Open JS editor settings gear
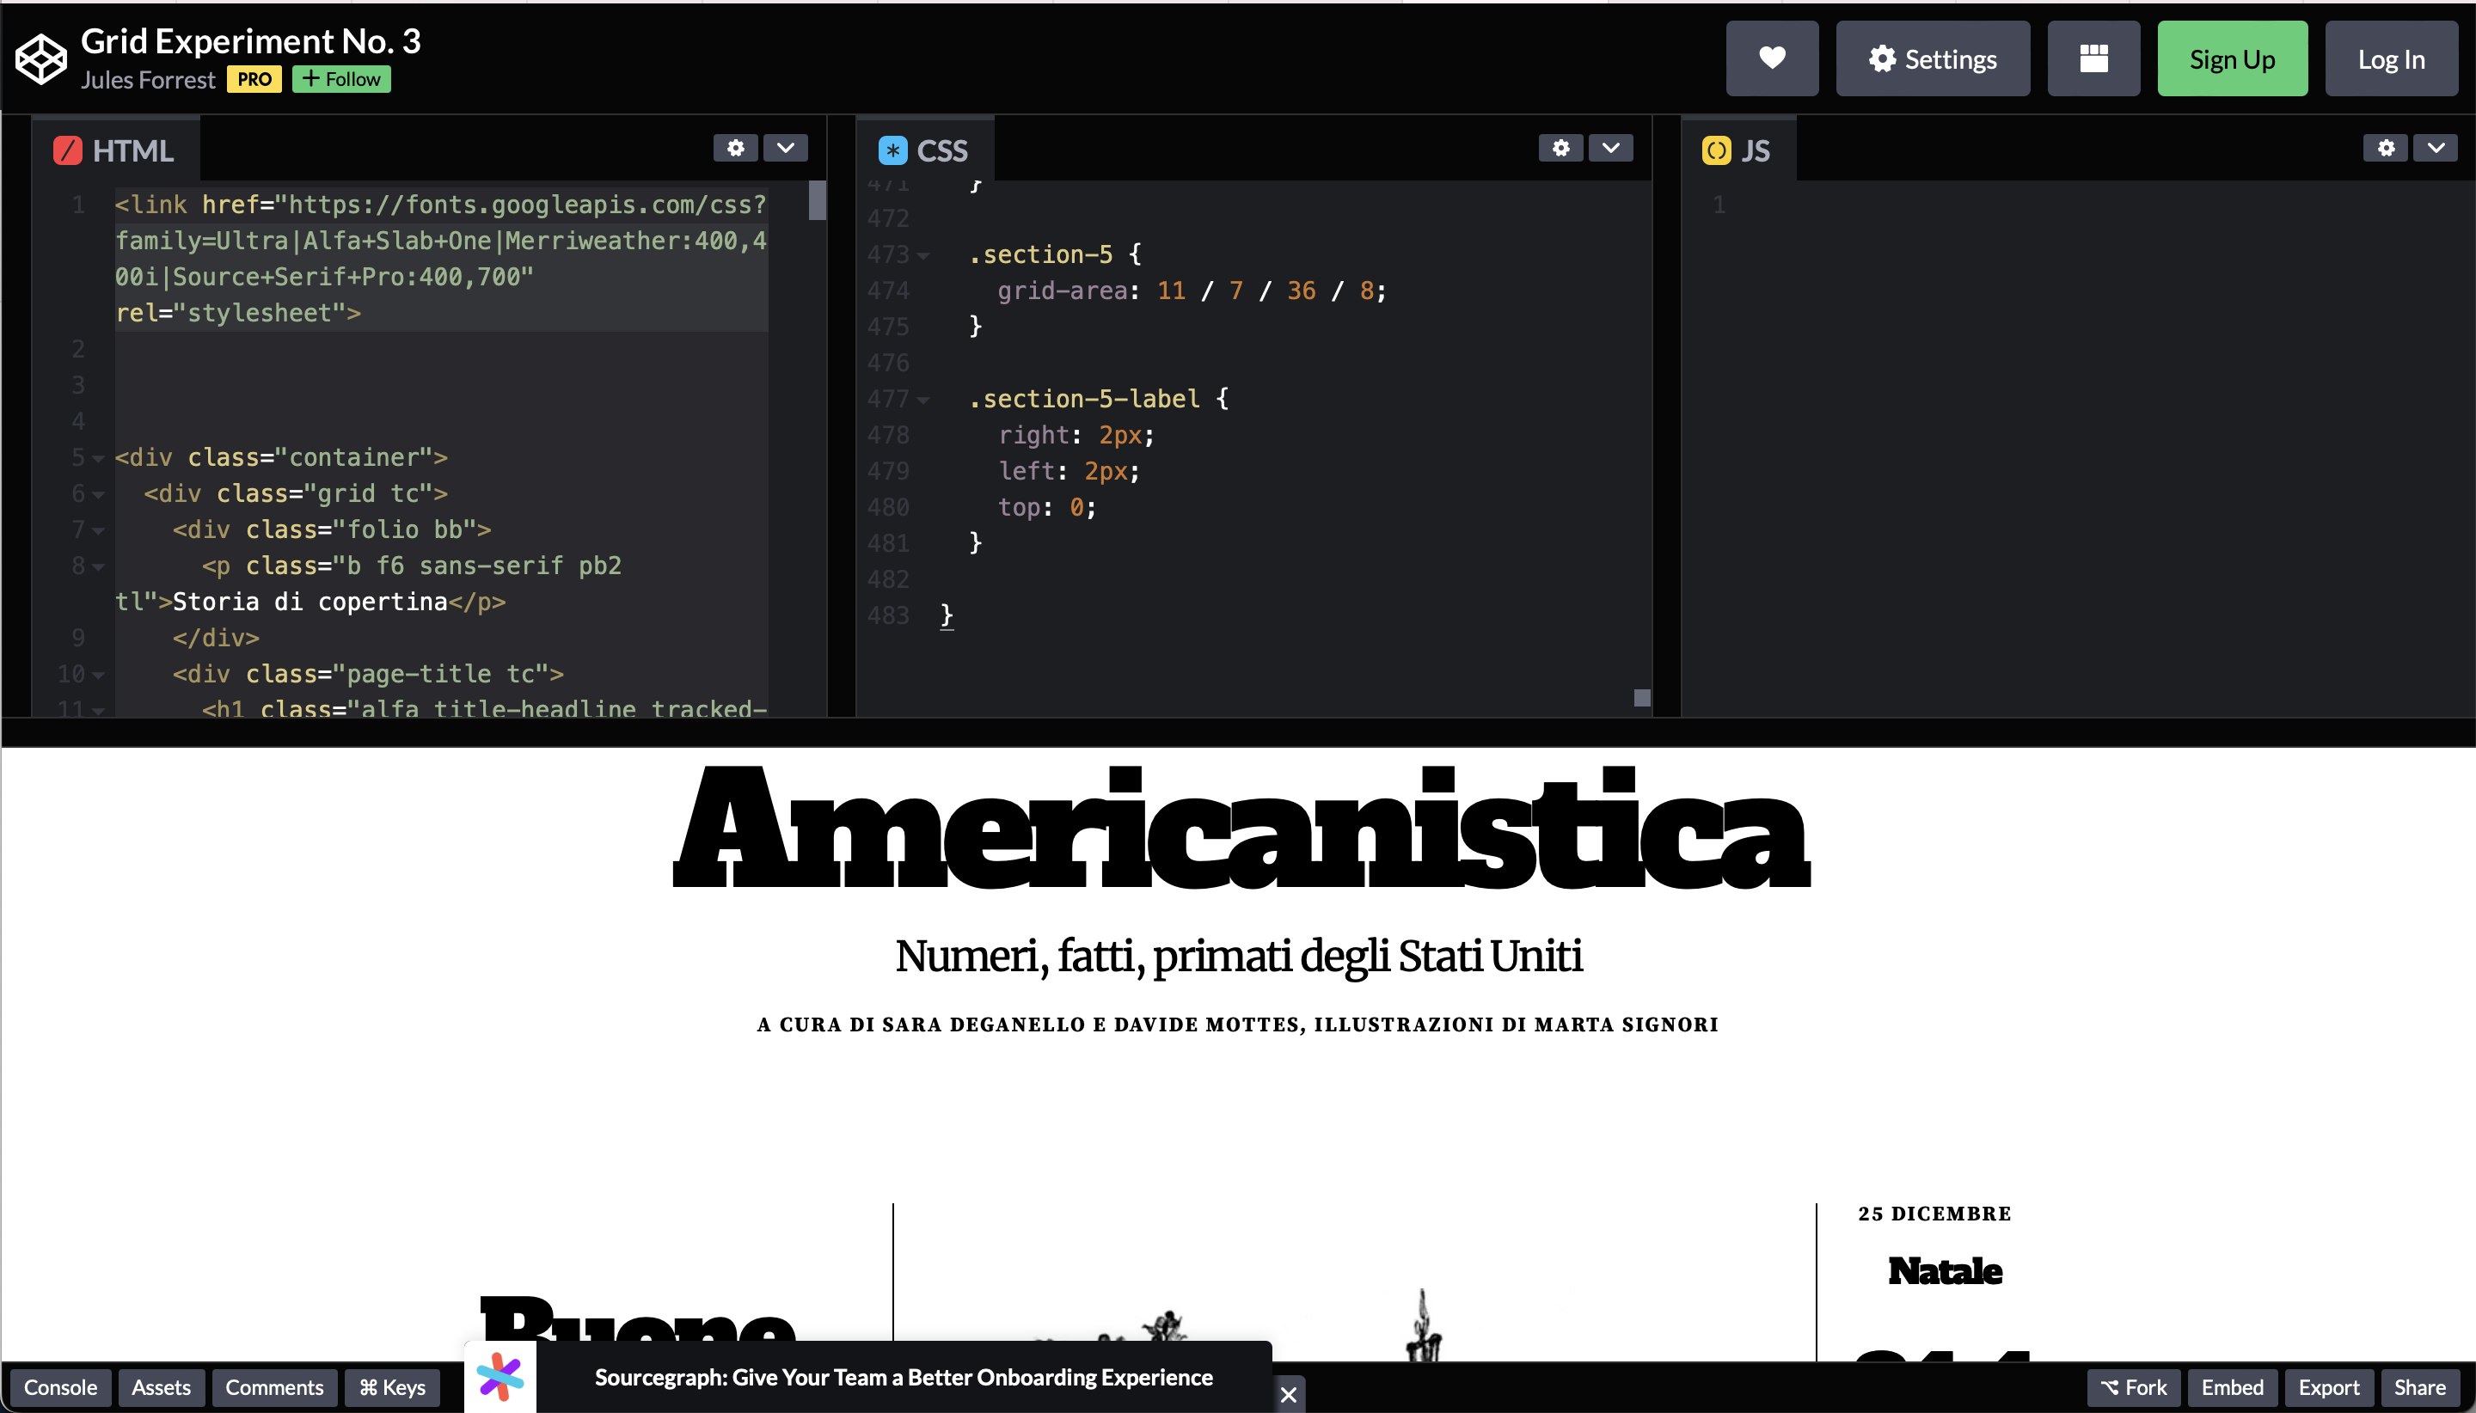 click(x=2386, y=148)
